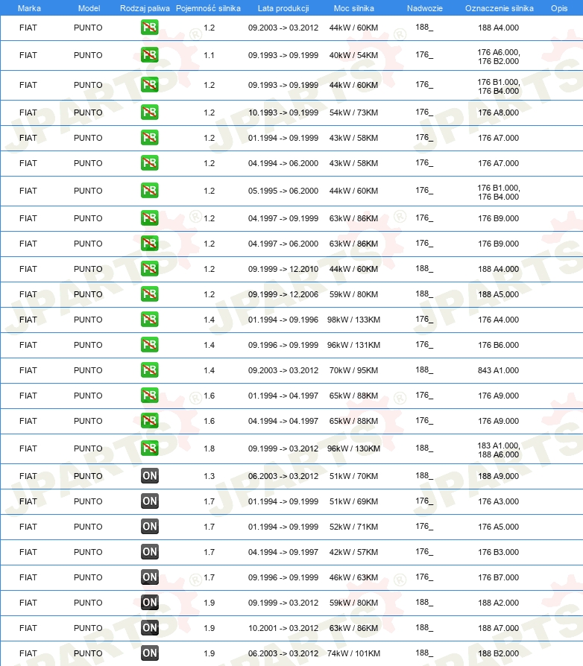583x666 pixels.
Task: Click the 10.2001 -> 03.2012 production years cell
Action: click(283, 628)
